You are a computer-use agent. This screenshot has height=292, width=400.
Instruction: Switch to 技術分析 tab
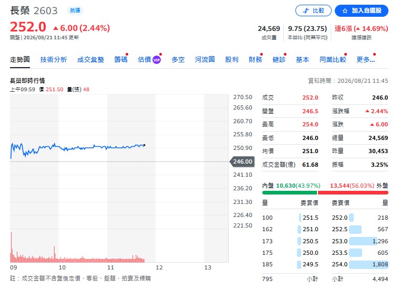(54, 60)
